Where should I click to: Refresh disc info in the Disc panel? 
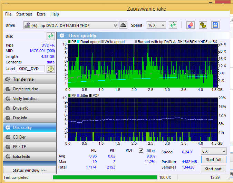pos(51,36)
